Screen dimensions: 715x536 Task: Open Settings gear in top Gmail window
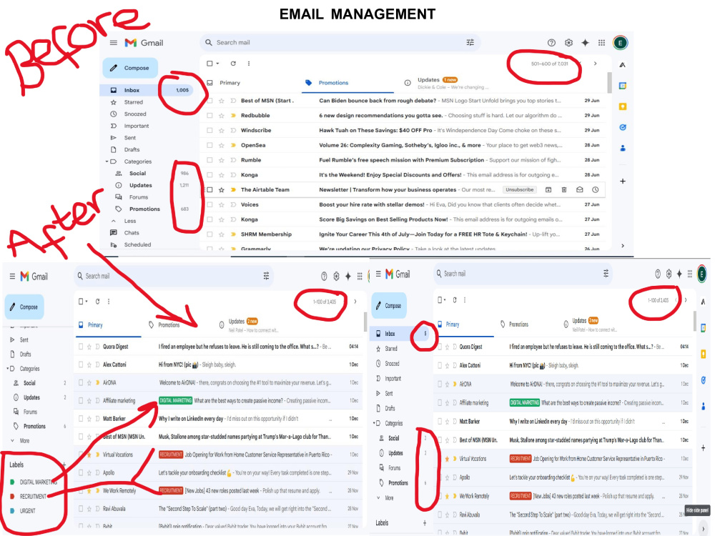tap(568, 43)
